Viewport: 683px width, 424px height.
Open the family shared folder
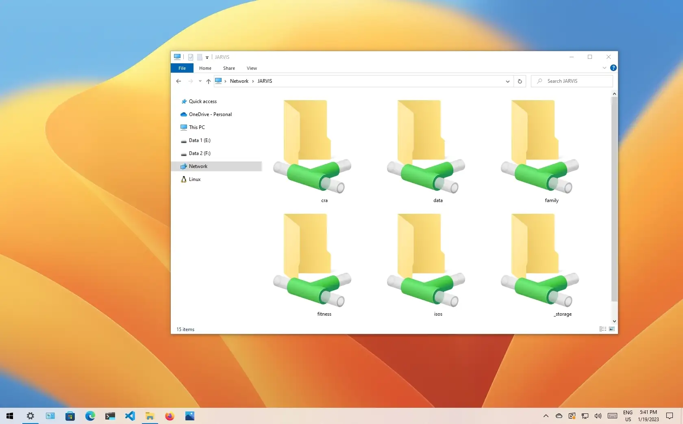click(540, 150)
